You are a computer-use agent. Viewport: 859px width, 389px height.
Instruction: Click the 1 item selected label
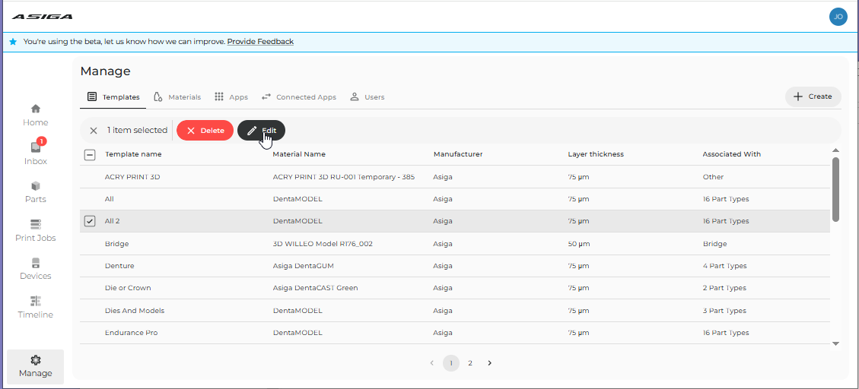[137, 130]
